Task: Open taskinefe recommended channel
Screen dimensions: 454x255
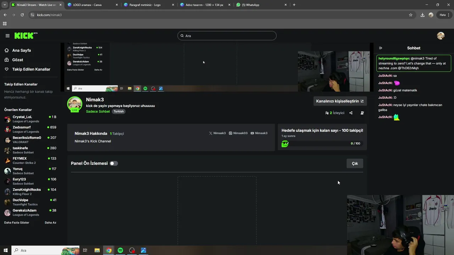Action: (x=30, y=150)
